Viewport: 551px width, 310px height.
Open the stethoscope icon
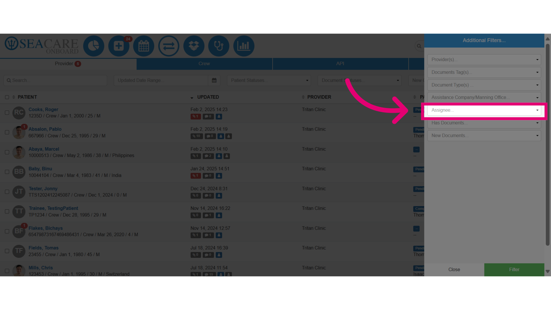tap(219, 46)
